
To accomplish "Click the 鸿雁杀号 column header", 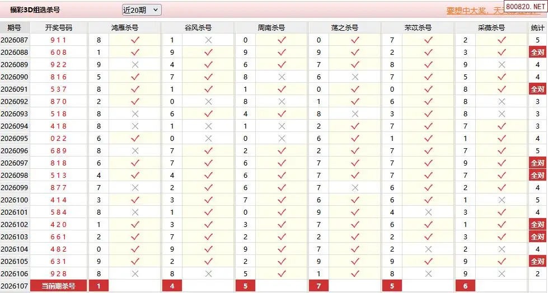I will (x=124, y=27).
